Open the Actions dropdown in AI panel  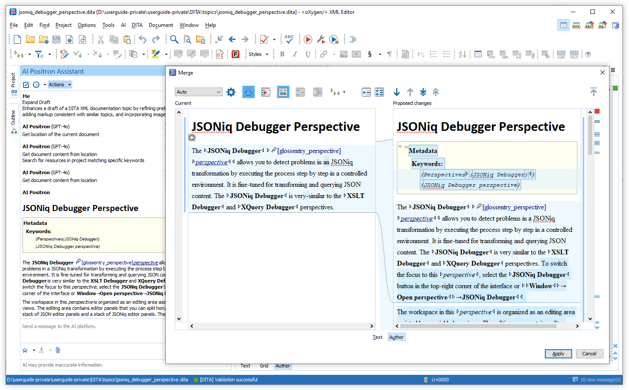click(x=60, y=84)
